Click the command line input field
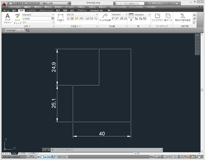The height and width of the screenshot is (160, 205). tap(106, 150)
